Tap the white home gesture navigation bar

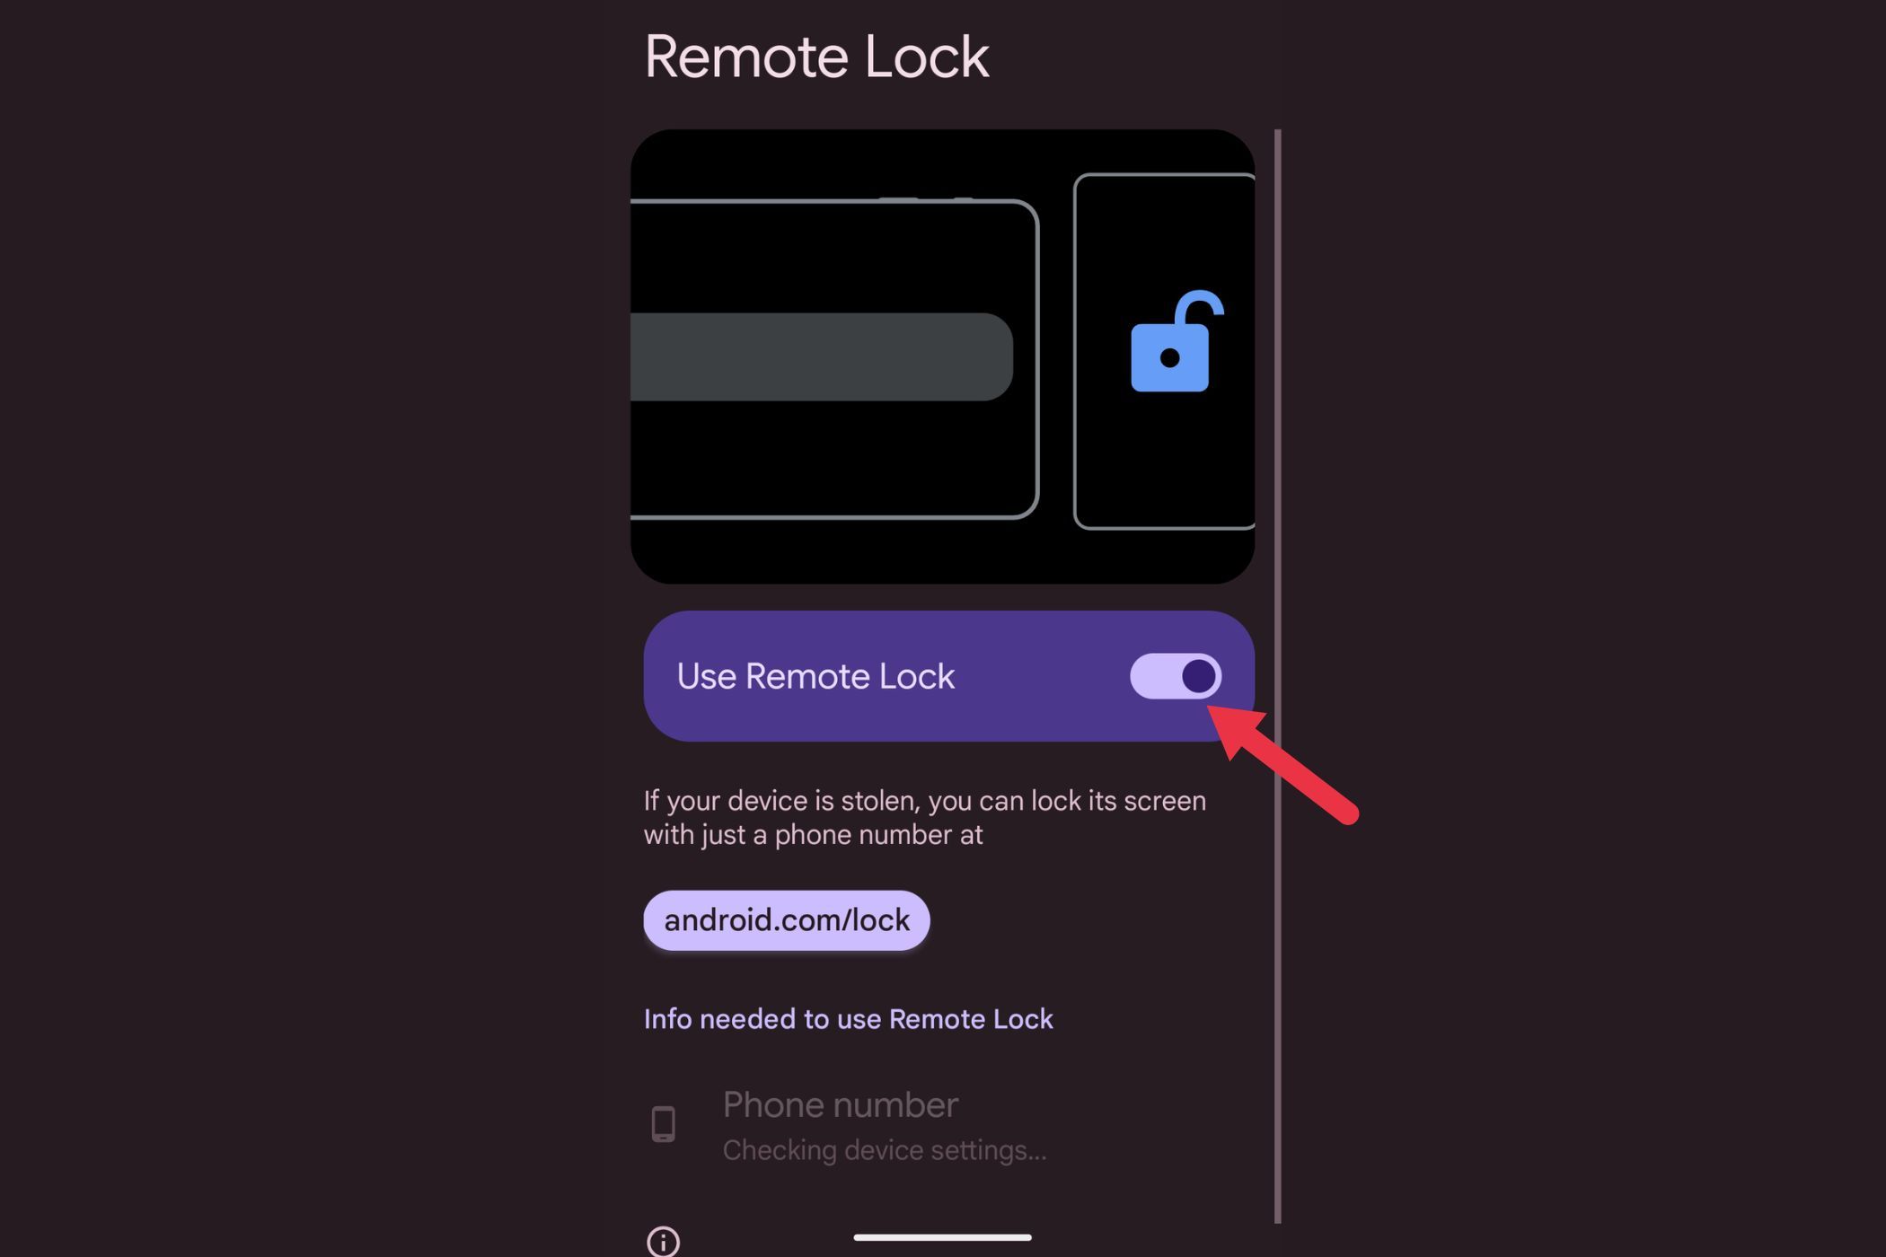point(942,1237)
